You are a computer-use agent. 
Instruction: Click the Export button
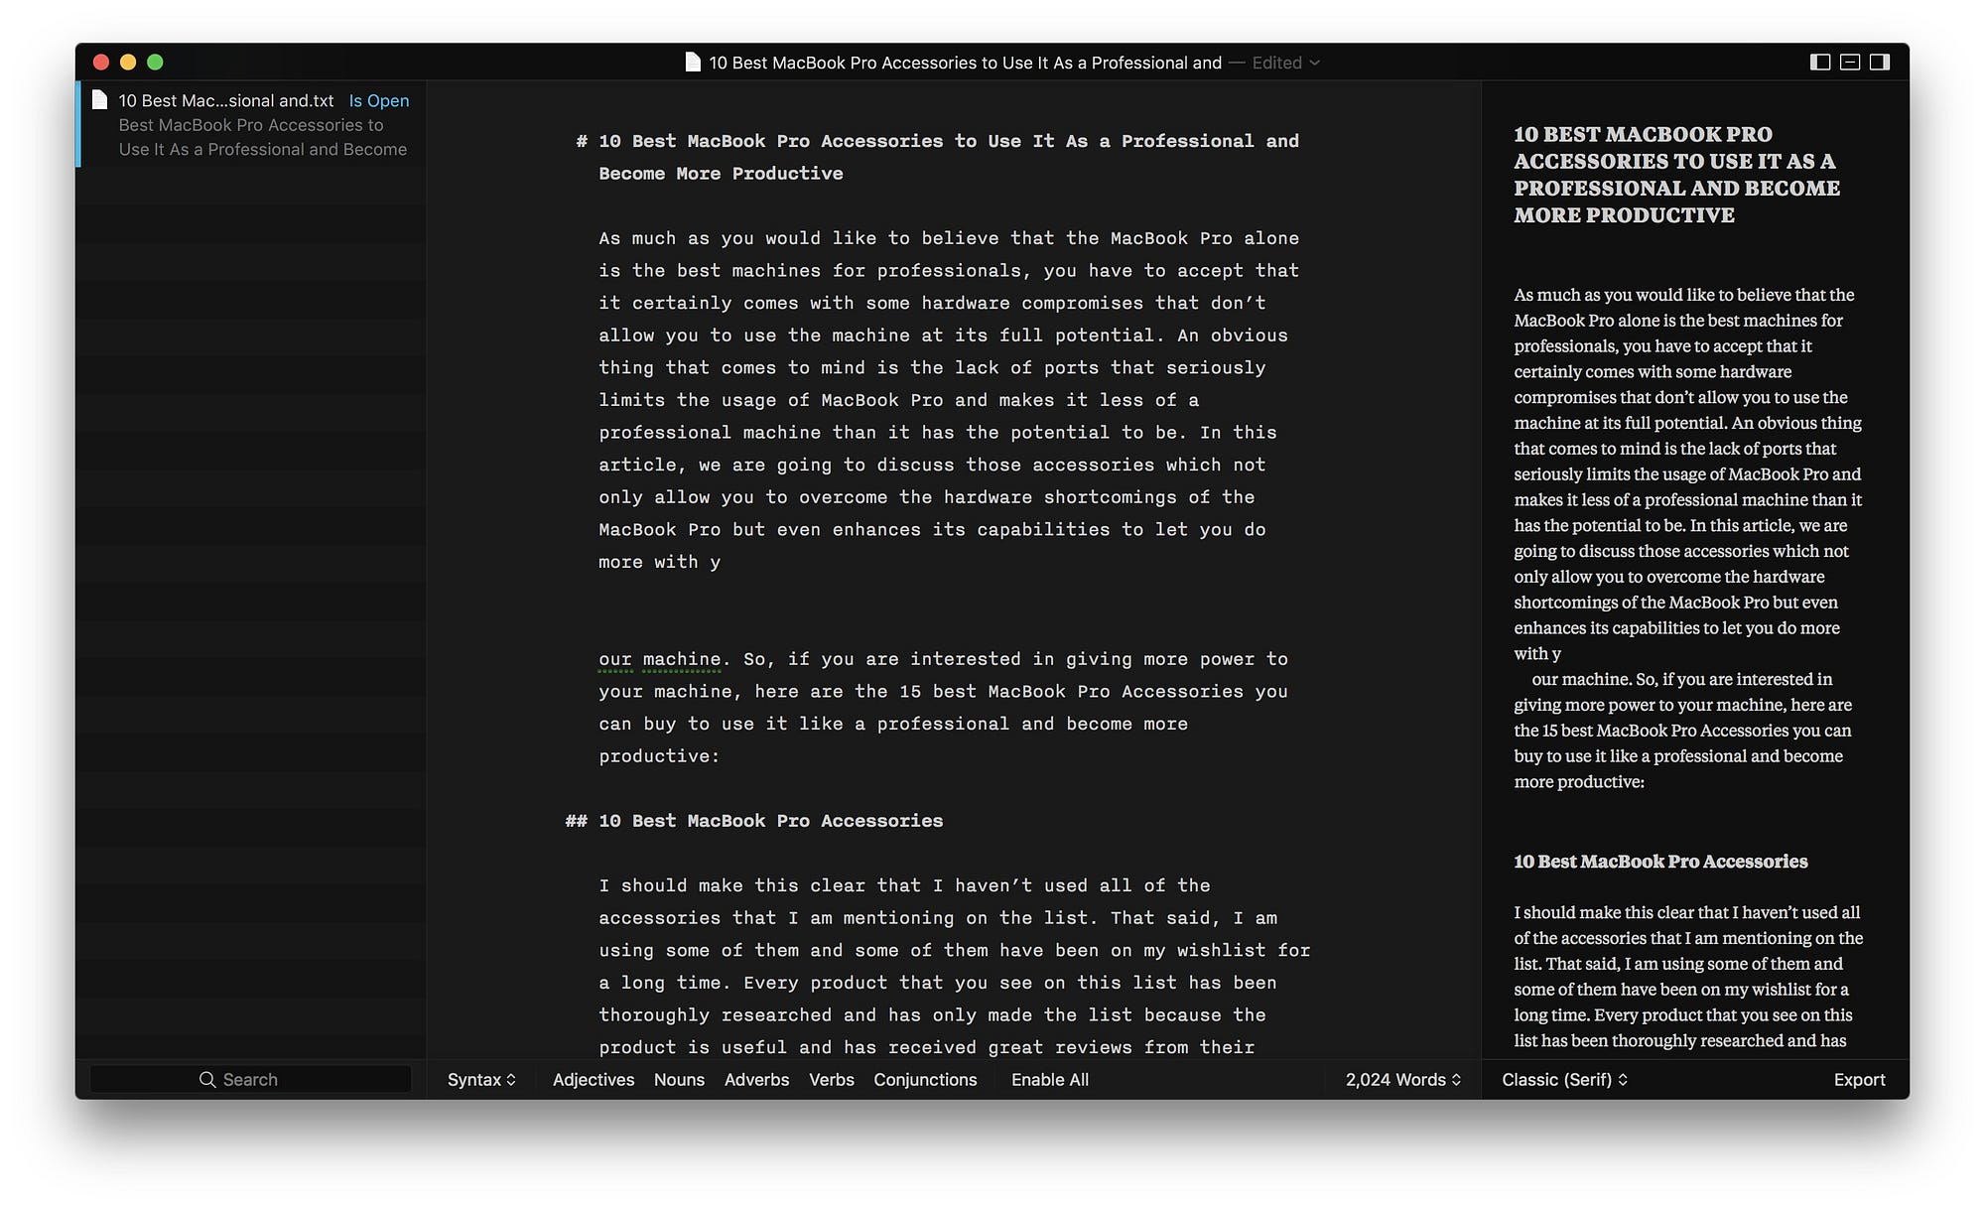coord(1859,1079)
